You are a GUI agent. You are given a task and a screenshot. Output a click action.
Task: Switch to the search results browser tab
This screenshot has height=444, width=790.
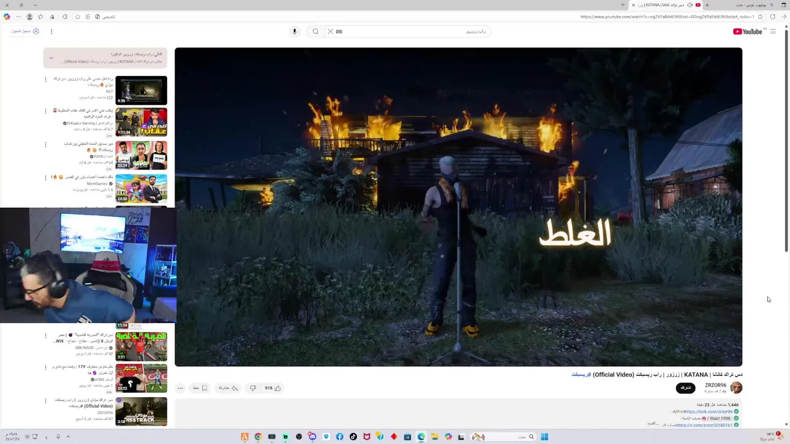point(739,5)
